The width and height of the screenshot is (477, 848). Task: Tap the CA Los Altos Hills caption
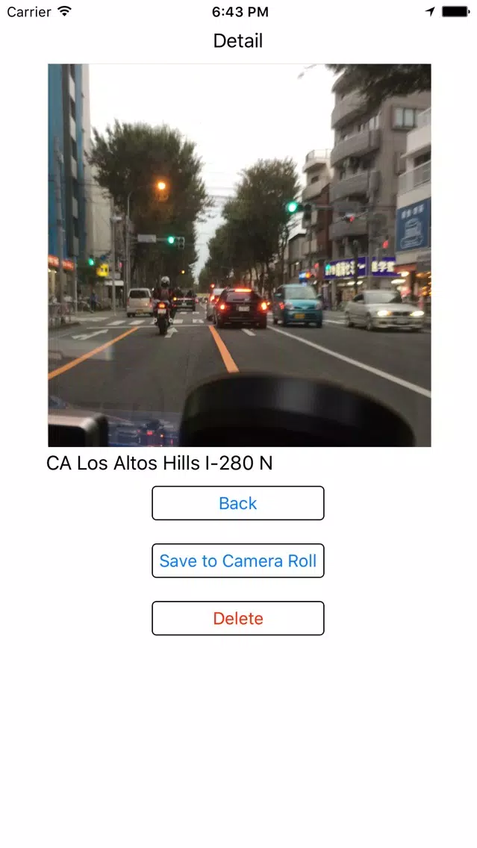pyautogui.click(x=160, y=464)
